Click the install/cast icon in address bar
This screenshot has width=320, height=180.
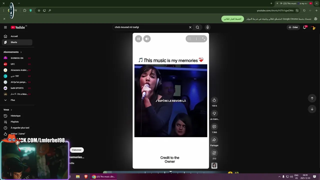[x=44, y=10]
